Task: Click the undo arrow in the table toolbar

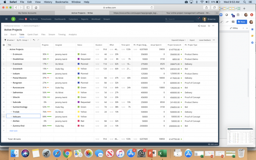Action: click(x=34, y=40)
